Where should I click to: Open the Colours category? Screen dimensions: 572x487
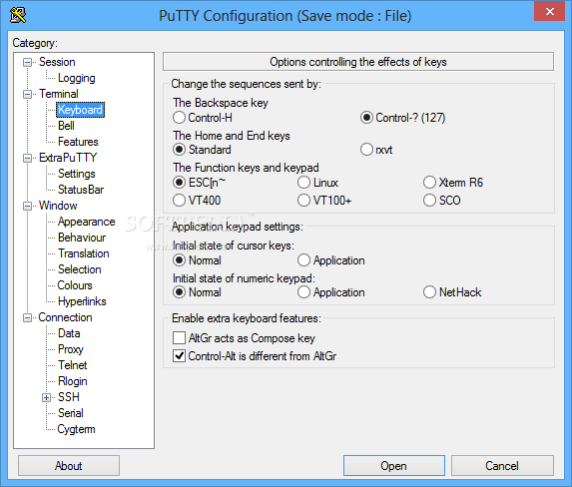tap(75, 285)
